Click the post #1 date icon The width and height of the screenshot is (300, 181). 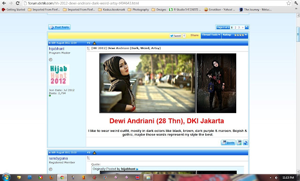click(50, 43)
